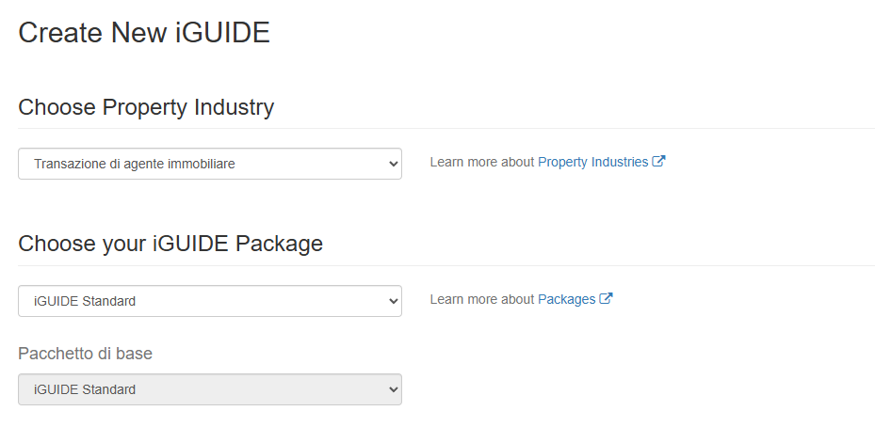875x427 pixels.
Task: Click the divider line under Choose Property Industry
Action: click(446, 129)
